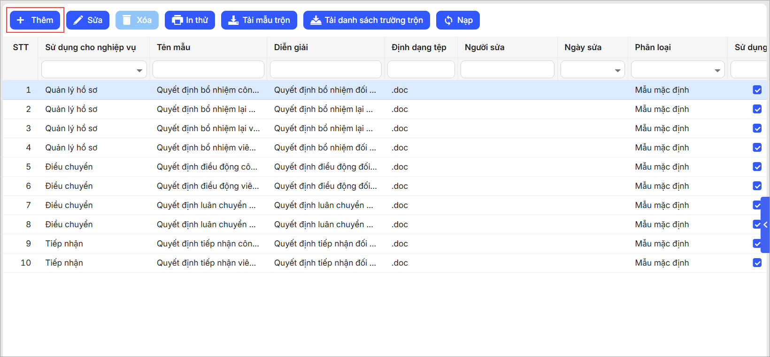Click the Diễn giải filter input field
Viewport: 770px width, 357px height.
coord(325,70)
